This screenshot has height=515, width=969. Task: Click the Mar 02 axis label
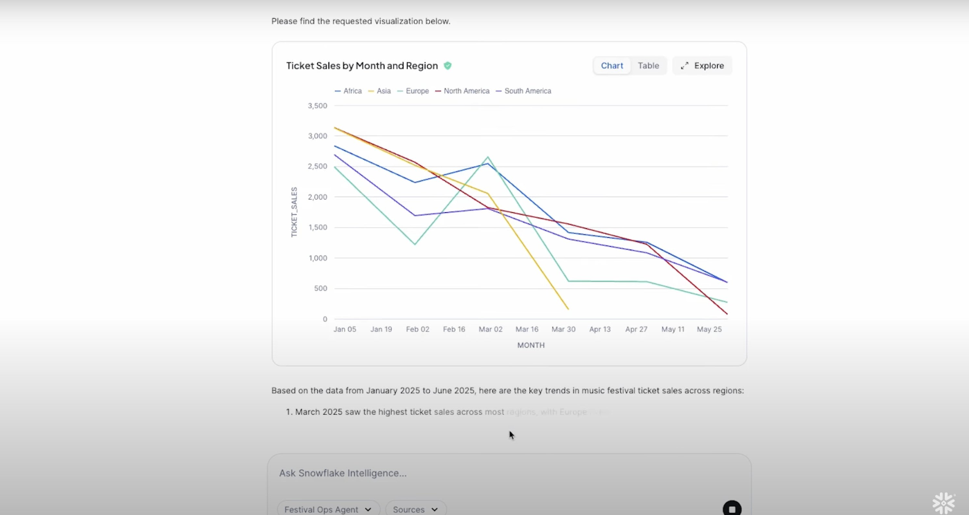(491, 330)
